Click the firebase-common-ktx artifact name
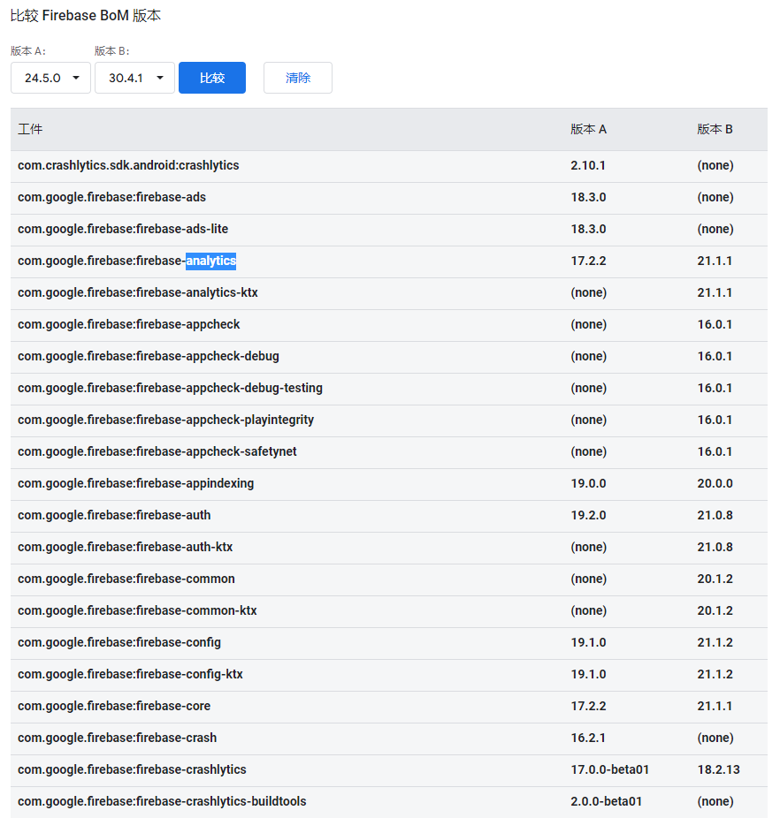 pyautogui.click(x=137, y=611)
